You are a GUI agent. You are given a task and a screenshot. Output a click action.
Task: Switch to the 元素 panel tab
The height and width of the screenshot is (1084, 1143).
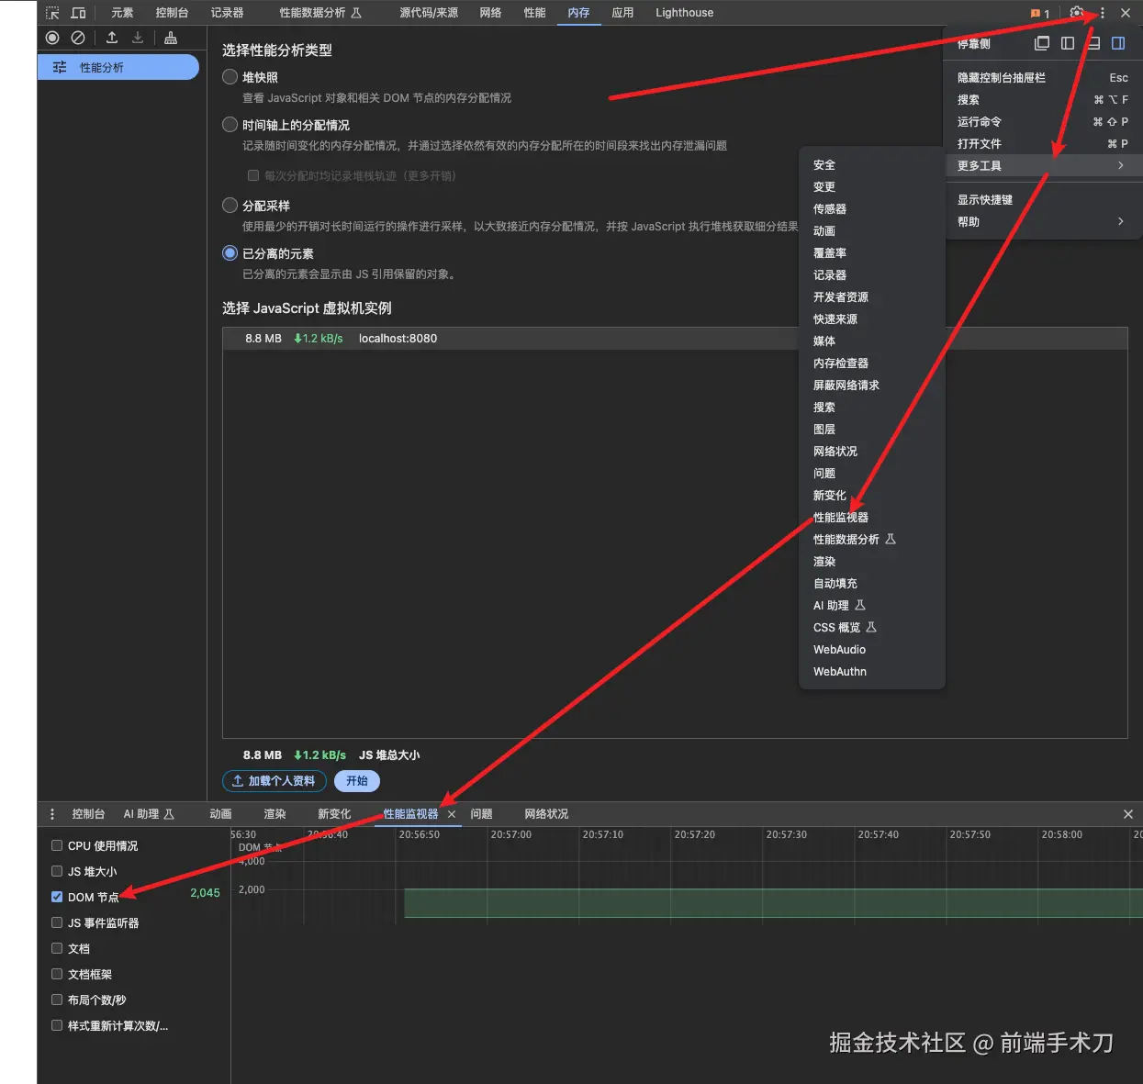coord(122,13)
